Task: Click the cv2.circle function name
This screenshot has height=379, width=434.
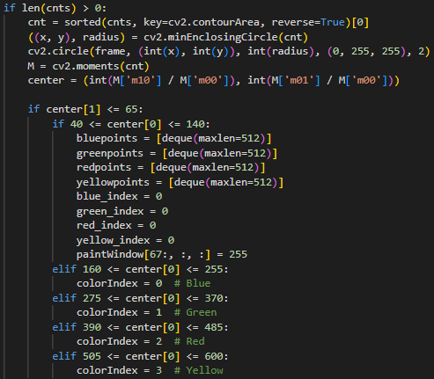Action: 58,51
